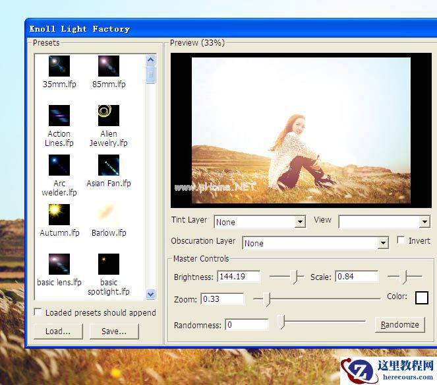Screen dimensions: 437x385
Task: Select the Autumn.lfp sun flare icon
Action: 59,215
